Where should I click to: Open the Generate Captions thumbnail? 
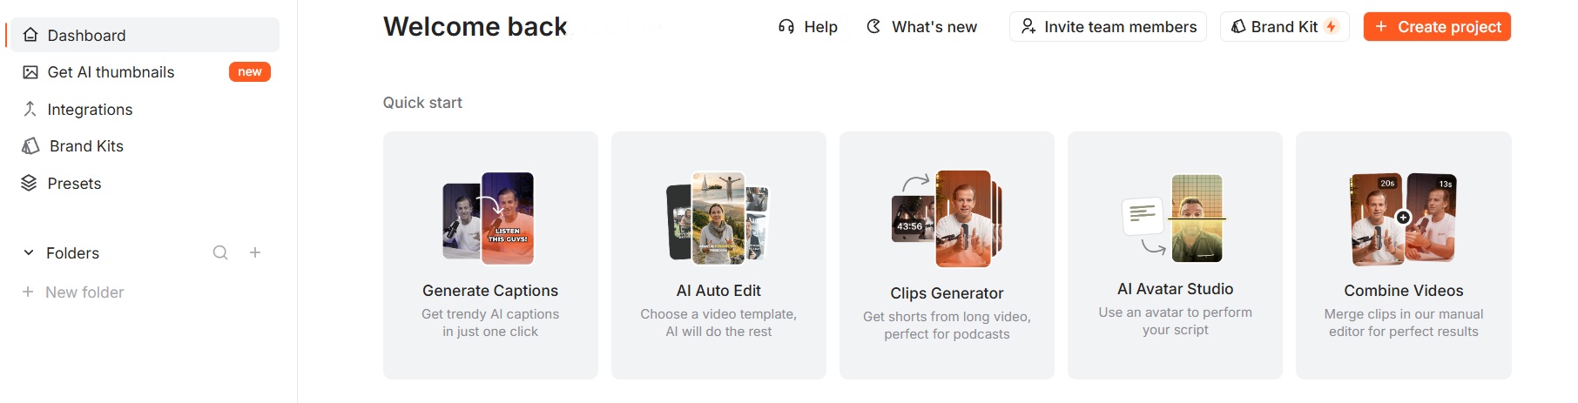click(x=489, y=218)
